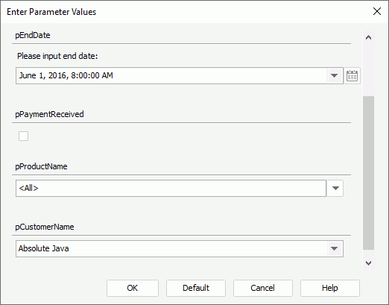Expand the end date dropdown arrow
The width and height of the screenshot is (389, 305).
(334, 75)
